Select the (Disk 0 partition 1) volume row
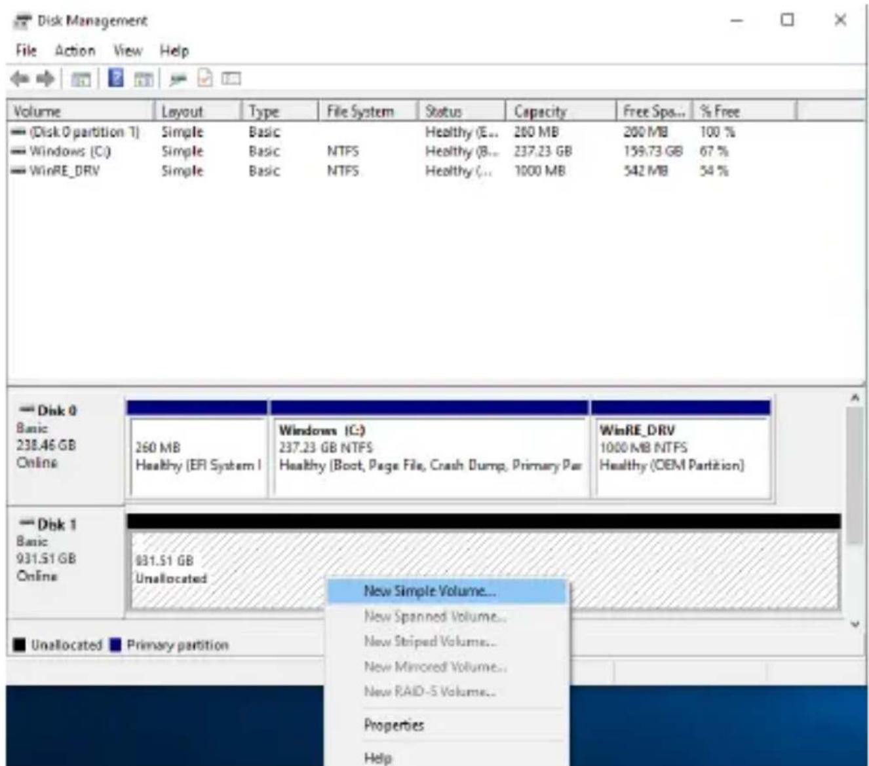Viewport: 869px width, 766px height. 434,132
